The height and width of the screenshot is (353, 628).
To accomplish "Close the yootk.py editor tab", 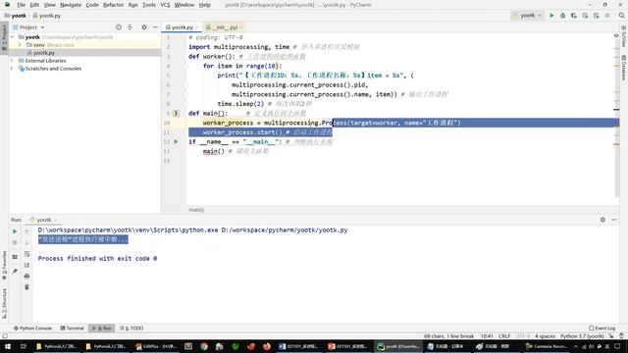I will (197, 27).
